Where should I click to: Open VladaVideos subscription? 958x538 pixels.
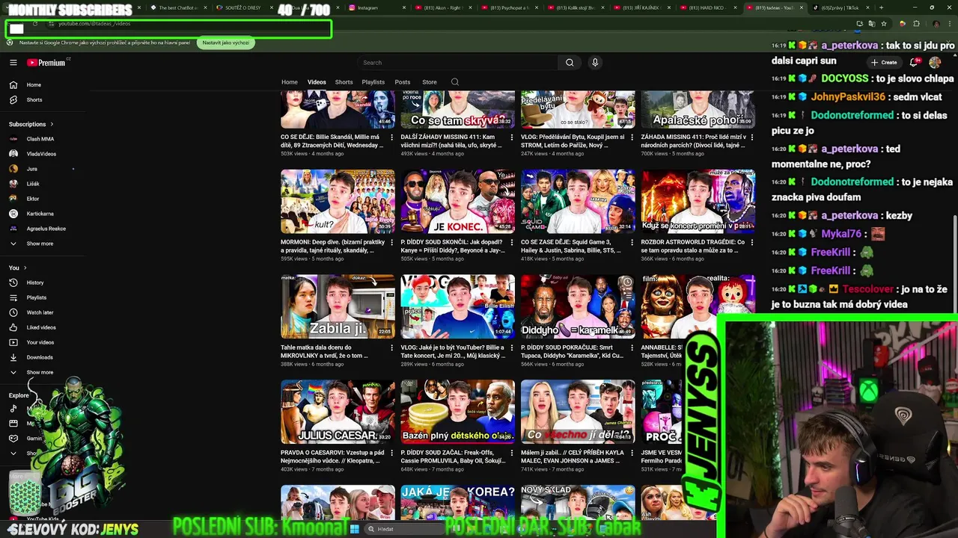(x=41, y=154)
